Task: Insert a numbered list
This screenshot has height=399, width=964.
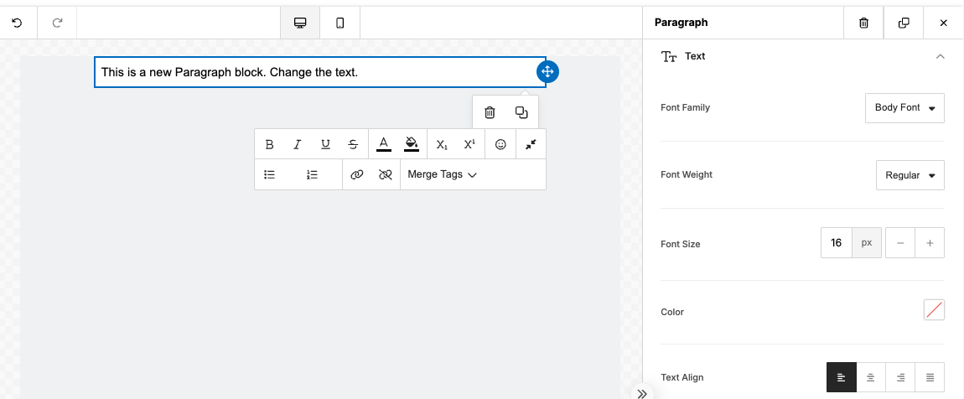Action: 313,174
